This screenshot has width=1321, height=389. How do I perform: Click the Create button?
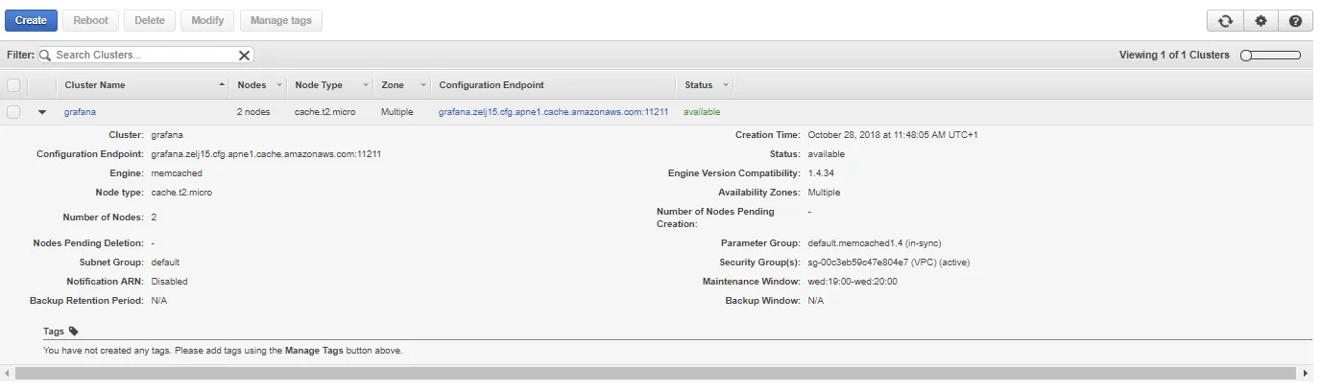point(31,20)
